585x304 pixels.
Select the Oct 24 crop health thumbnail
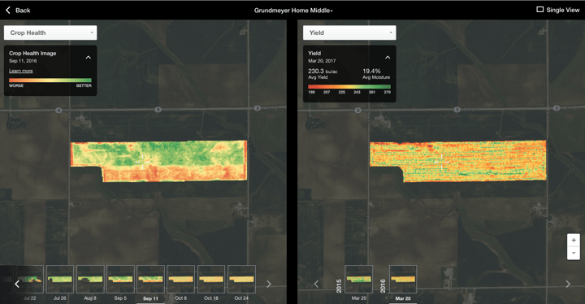241,279
